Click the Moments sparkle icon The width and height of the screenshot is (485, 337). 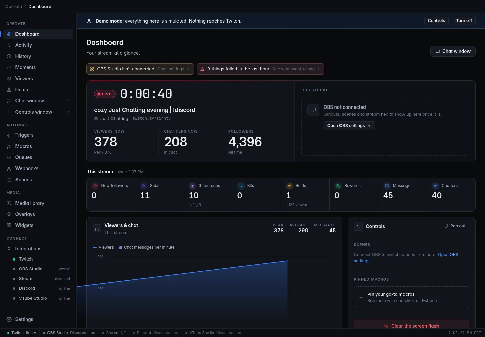pyautogui.click(x=9, y=67)
